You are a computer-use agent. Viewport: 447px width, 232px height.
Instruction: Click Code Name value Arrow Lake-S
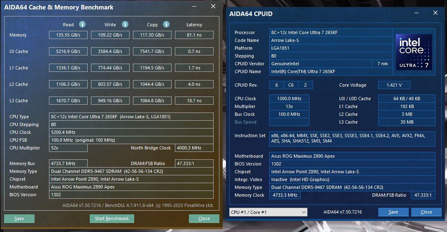tap(331, 40)
